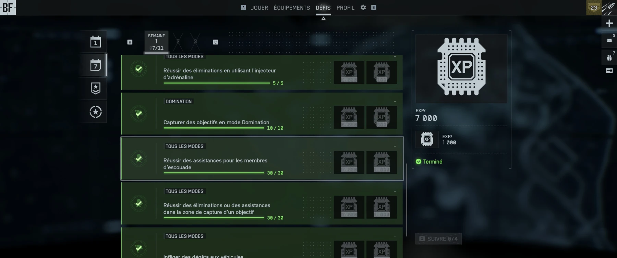
Task: Click checkmark of adrenaline injector challenge
Action: coord(139,69)
